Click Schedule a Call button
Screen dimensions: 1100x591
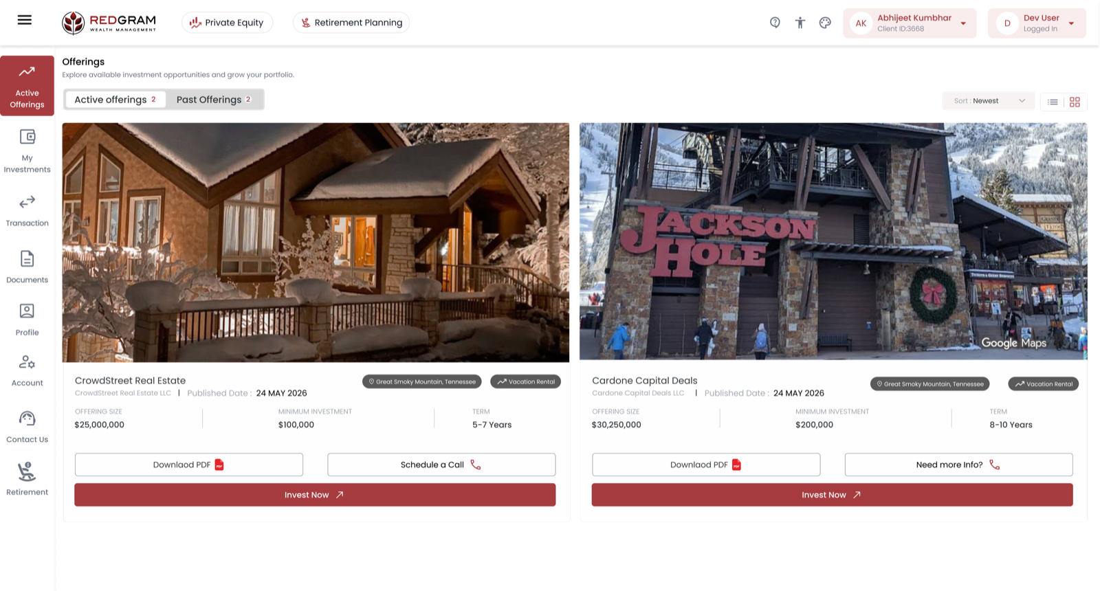[441, 465]
